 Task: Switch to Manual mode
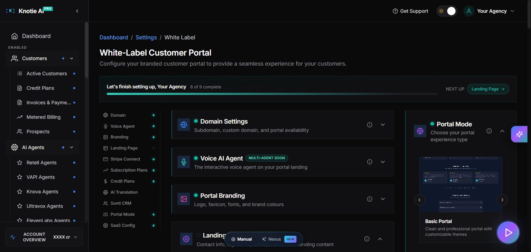tap(242, 239)
